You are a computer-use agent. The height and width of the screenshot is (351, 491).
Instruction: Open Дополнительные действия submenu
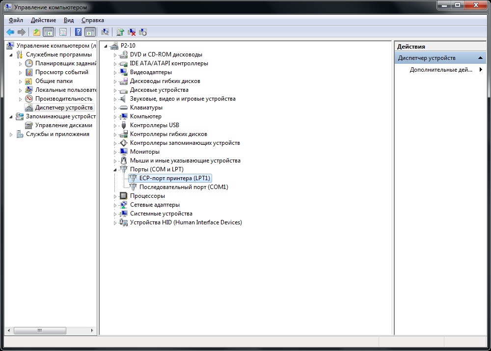pos(441,70)
